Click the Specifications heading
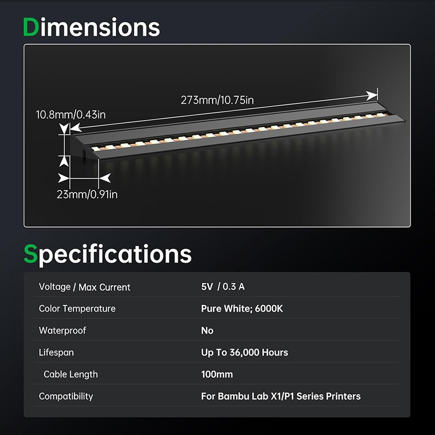 108,254
